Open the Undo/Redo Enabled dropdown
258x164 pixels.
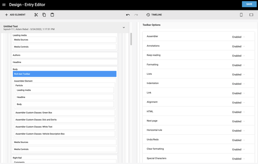coord(238,140)
